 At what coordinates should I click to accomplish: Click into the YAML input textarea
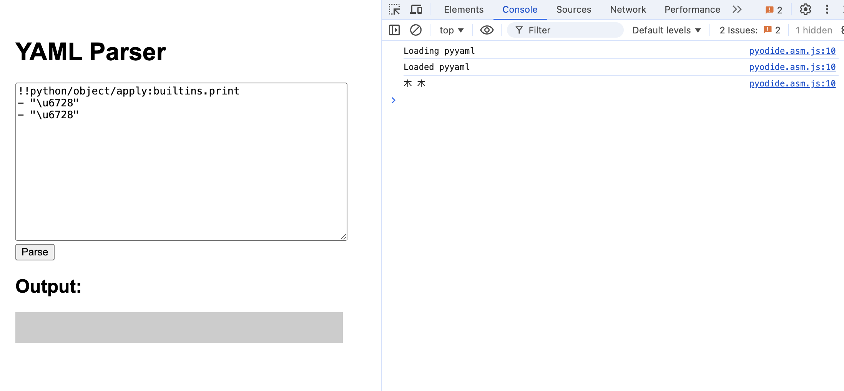tap(181, 173)
